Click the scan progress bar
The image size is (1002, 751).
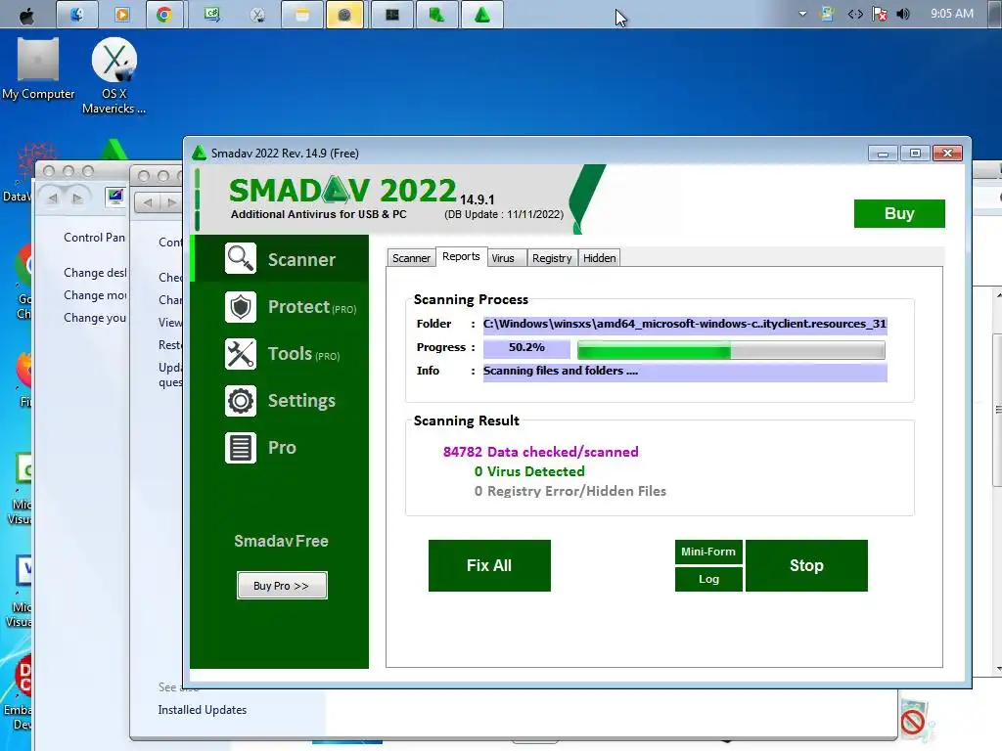click(731, 349)
